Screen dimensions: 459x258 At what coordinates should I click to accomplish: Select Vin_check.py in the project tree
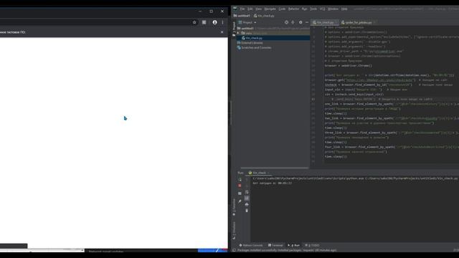tap(254, 38)
